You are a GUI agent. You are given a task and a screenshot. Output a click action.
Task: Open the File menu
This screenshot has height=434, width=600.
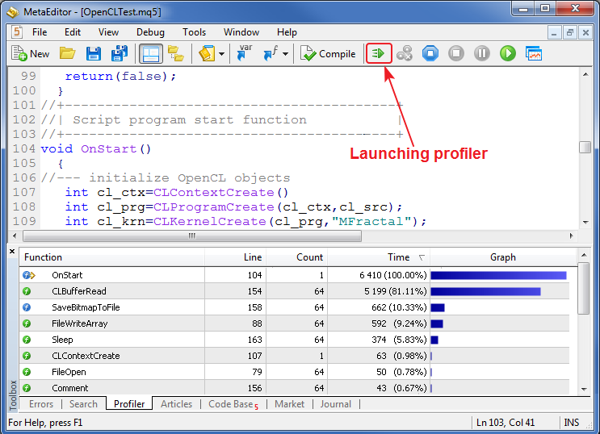pyautogui.click(x=40, y=32)
